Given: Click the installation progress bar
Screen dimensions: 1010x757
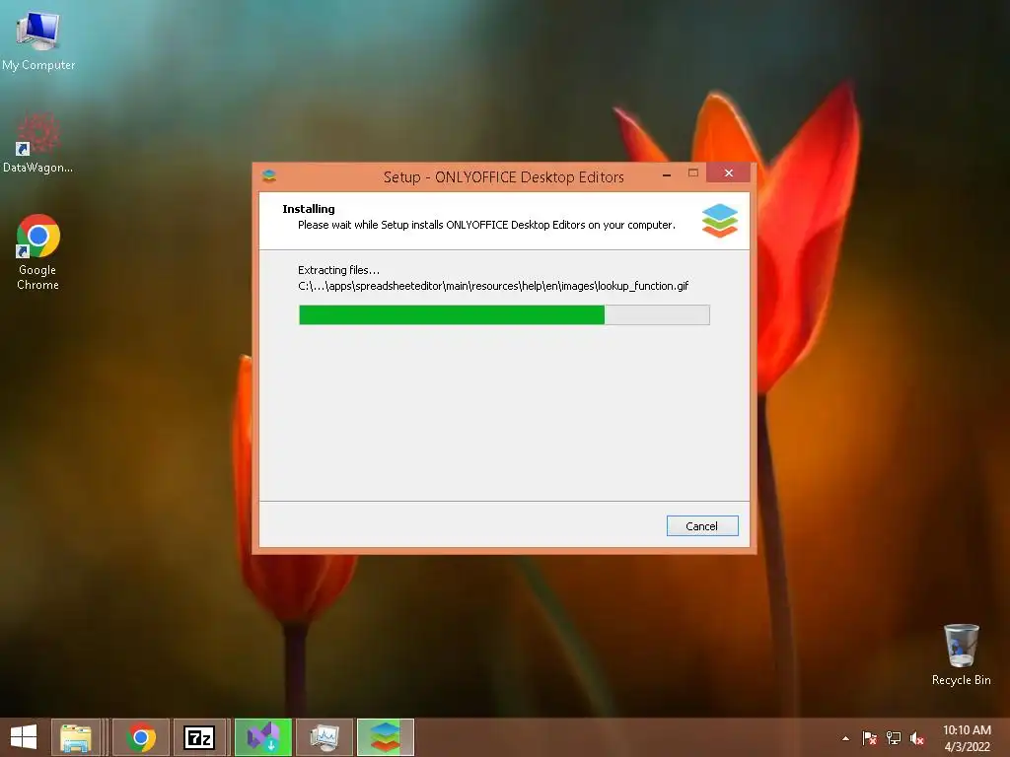Looking at the screenshot, I should click(504, 314).
